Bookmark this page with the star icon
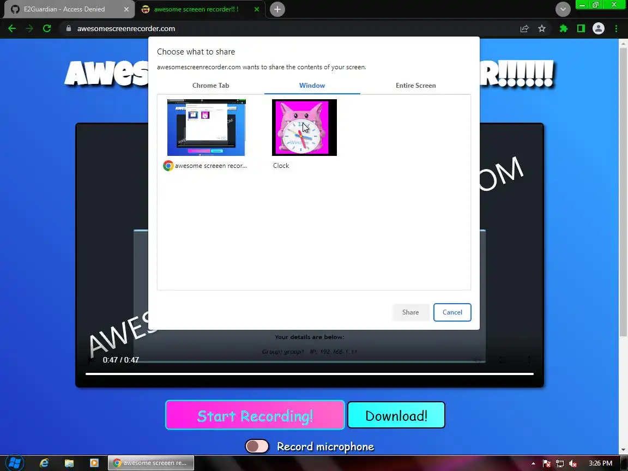This screenshot has width=628, height=471. (x=542, y=28)
